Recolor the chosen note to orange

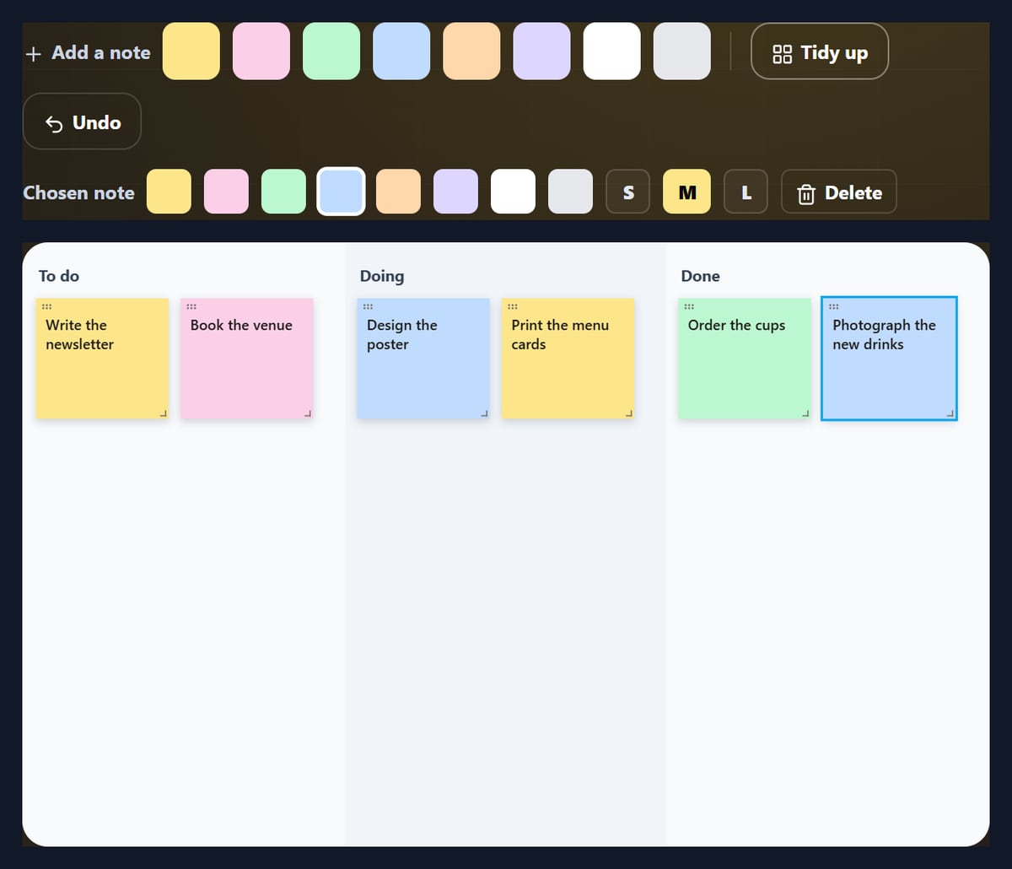tap(398, 192)
